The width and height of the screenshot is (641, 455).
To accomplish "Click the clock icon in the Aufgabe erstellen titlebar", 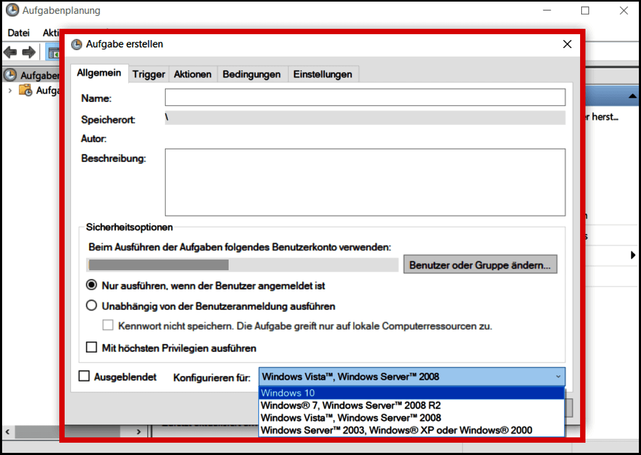I will (x=76, y=44).
